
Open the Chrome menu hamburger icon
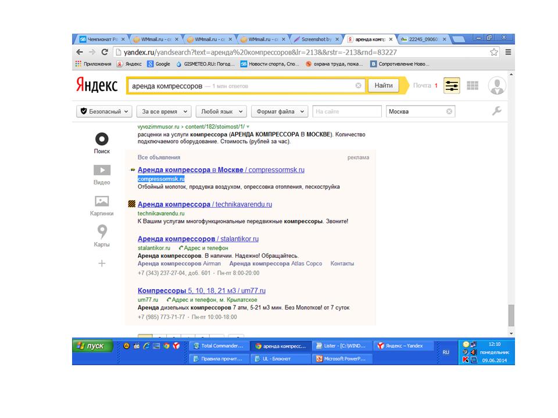tap(508, 52)
